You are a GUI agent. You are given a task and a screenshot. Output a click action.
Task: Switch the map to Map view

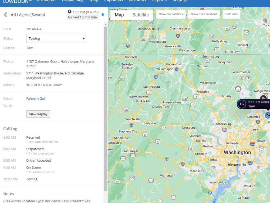click(119, 15)
